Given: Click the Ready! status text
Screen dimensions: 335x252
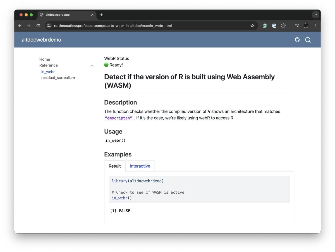Looking at the screenshot, I should pos(116,65).
